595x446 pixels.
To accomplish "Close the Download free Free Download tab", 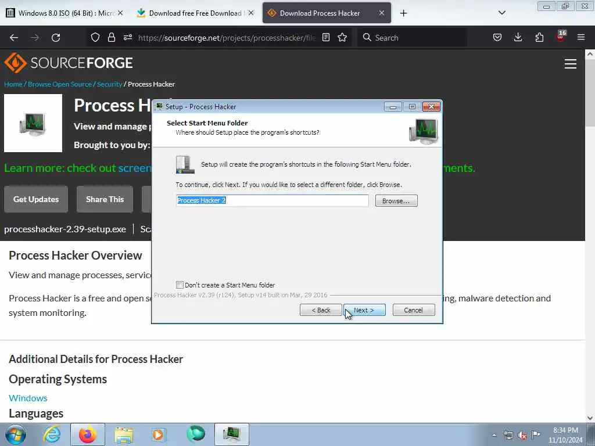I will point(251,13).
